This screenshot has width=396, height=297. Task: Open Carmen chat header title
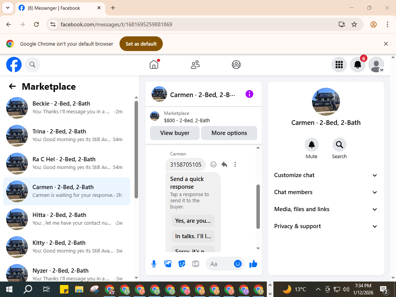[203, 95]
